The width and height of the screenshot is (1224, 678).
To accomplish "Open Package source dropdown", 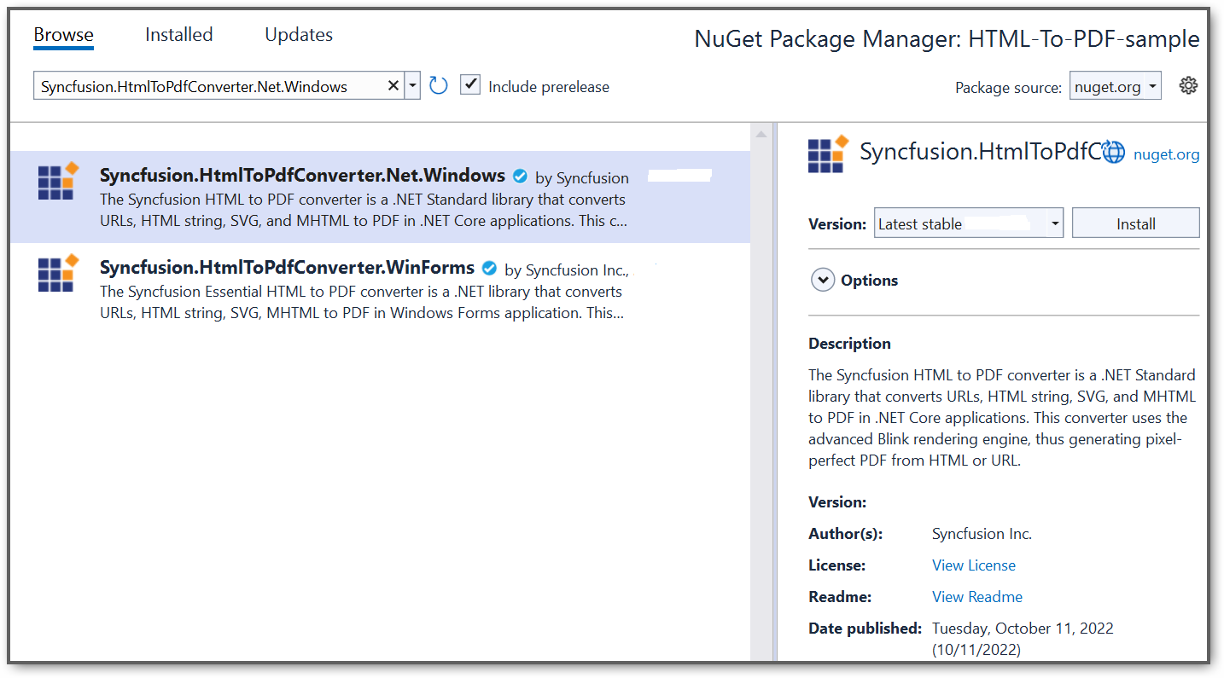I will coord(1115,86).
